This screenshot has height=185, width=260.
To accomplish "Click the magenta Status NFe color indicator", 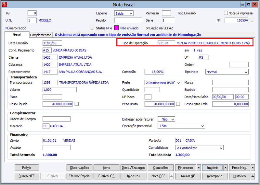I will [117, 28].
